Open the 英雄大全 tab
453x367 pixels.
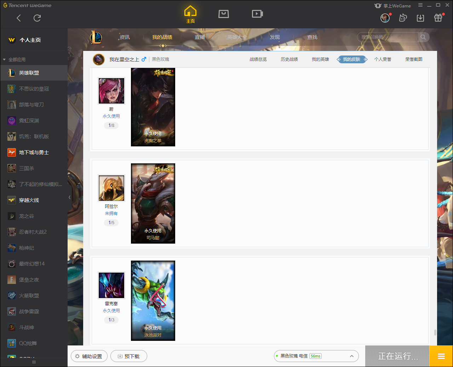coord(237,37)
